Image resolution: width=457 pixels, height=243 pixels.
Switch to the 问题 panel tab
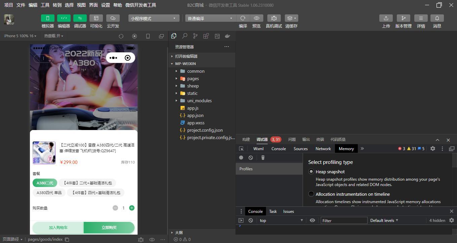pos(292,139)
